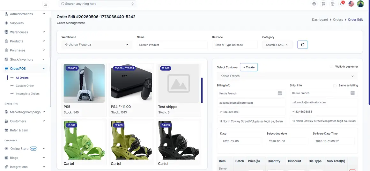
Task: Click the Products lock-bag sidebar icon
Action: pyautogui.click(x=7, y=41)
